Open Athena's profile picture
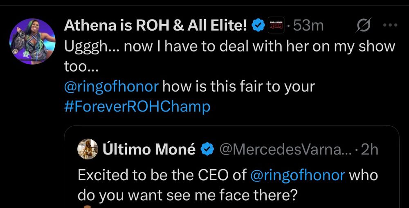Viewport: 409px width, 208px height. click(x=32, y=41)
